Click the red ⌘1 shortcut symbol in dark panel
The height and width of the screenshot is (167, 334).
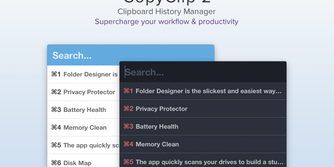pyautogui.click(x=128, y=91)
